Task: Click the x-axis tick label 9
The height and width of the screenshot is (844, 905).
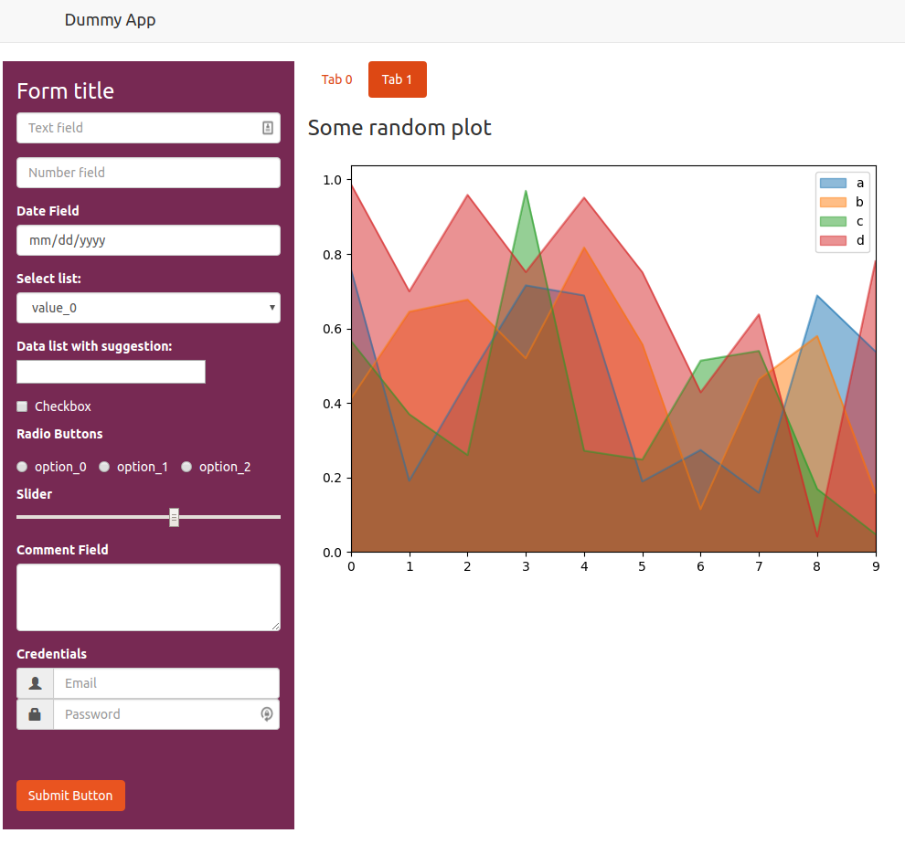Action: (x=876, y=566)
